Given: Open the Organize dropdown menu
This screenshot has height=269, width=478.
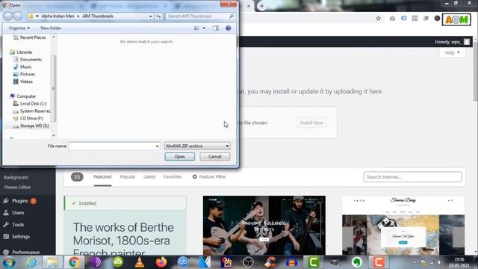Looking at the screenshot, I should [x=19, y=28].
